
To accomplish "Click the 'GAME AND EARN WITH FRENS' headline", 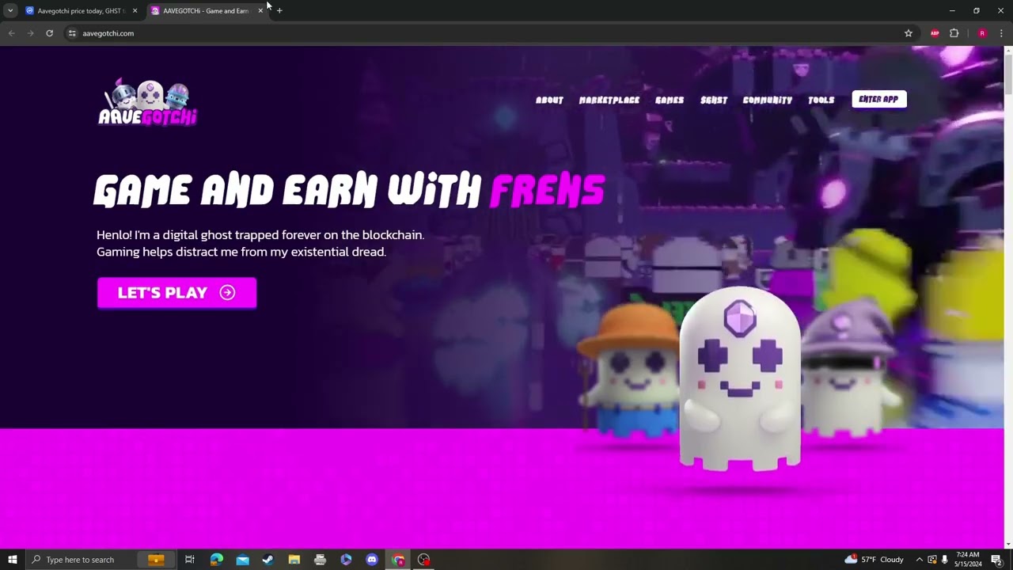I will pyautogui.click(x=350, y=191).
